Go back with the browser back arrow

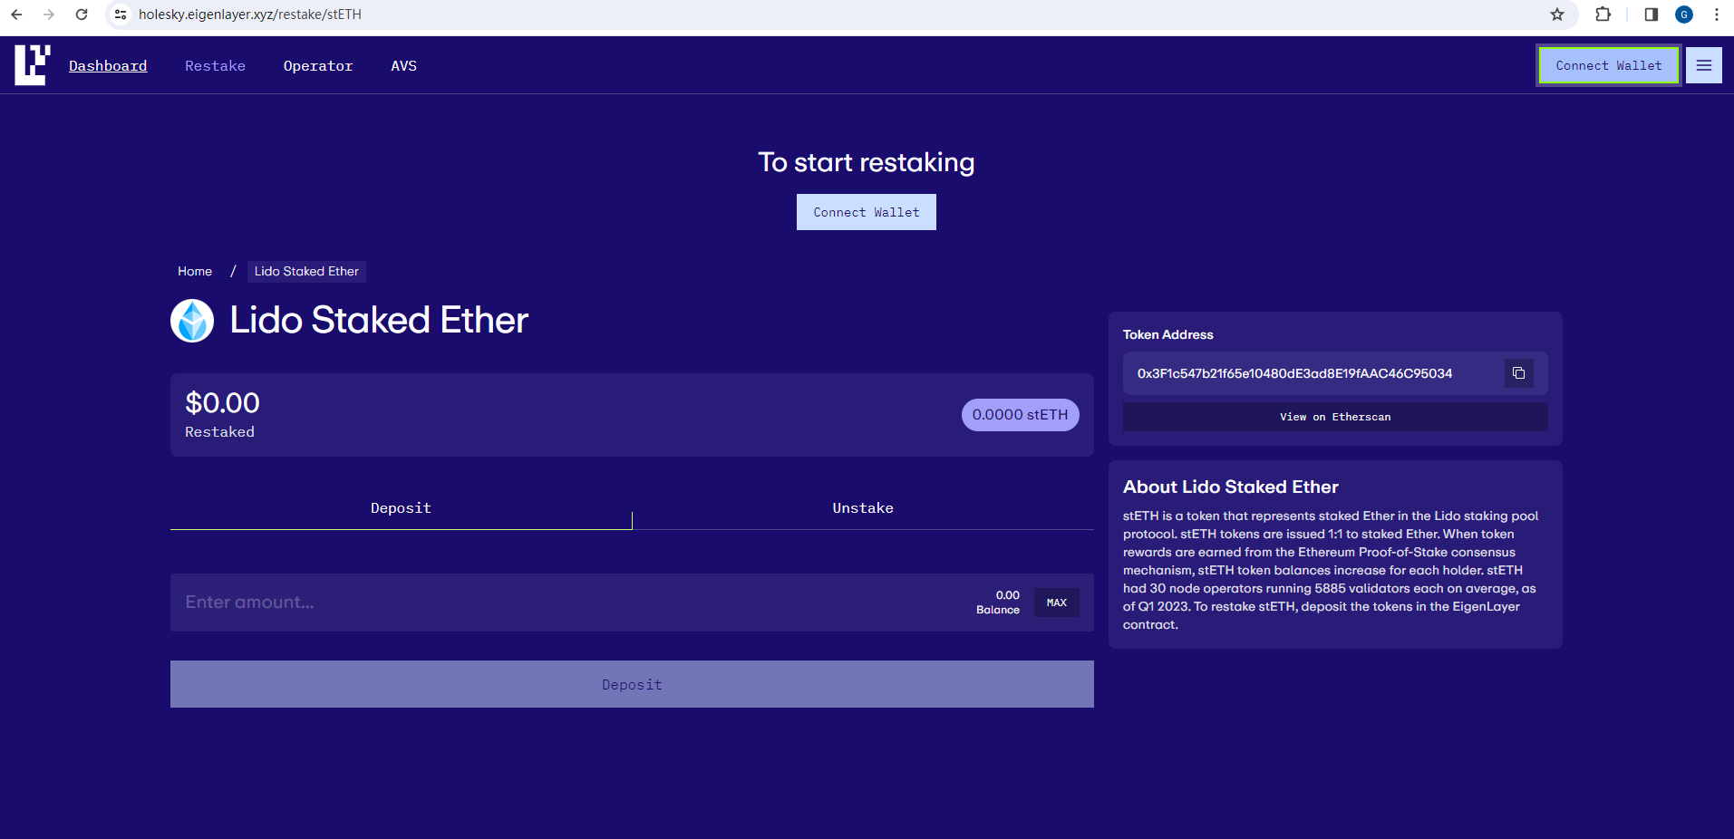pyautogui.click(x=16, y=14)
